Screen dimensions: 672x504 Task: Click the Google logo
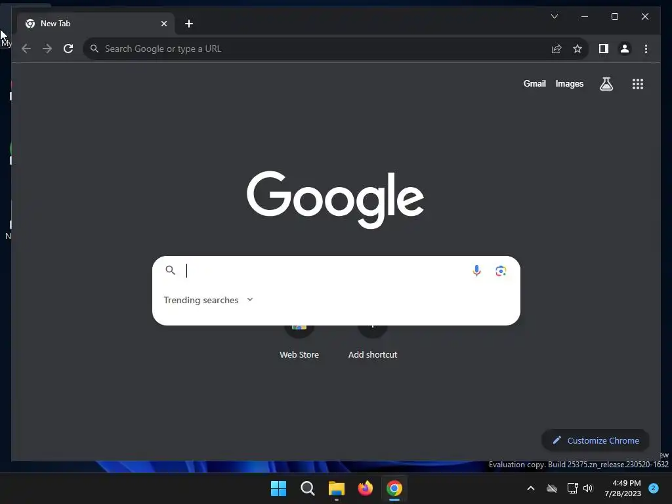coord(335,199)
